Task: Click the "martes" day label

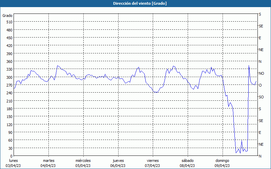Action: tap(48, 161)
